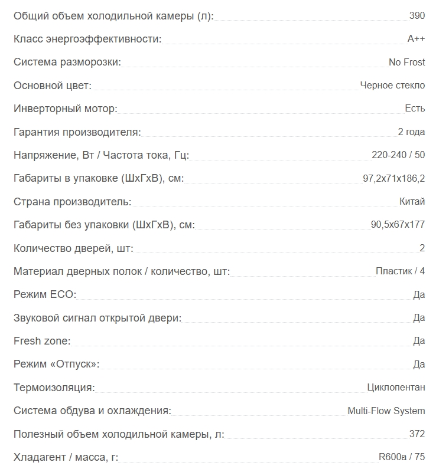Click the 'Режим «Отпуск»' label

[x=56, y=364]
